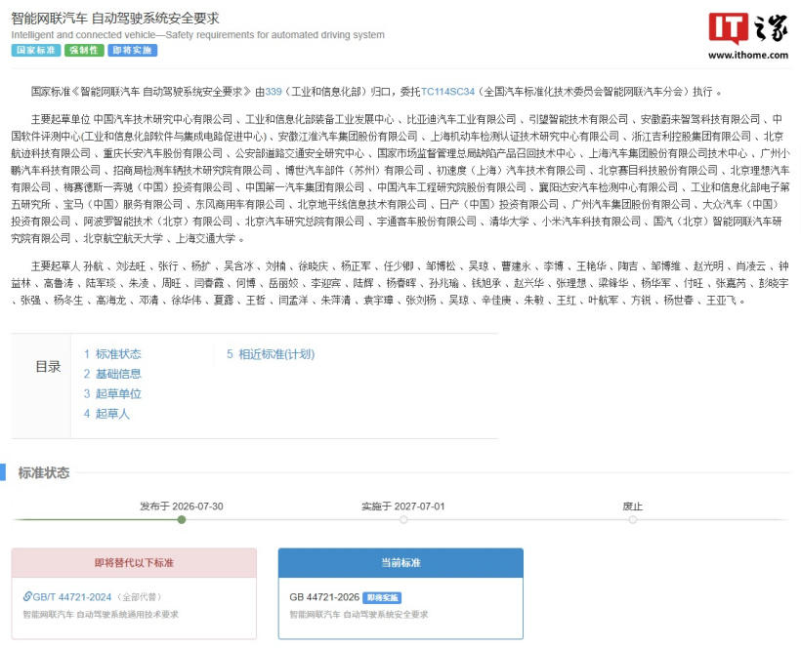The width and height of the screenshot is (801, 648).
Task: Open the 339 department link
Action: pos(274,92)
